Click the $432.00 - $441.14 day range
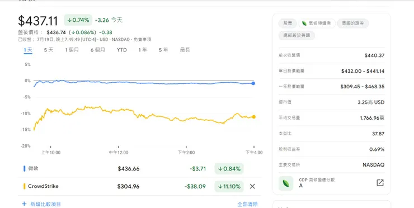Viewport: 414px width, 208px height. [x=363, y=71]
